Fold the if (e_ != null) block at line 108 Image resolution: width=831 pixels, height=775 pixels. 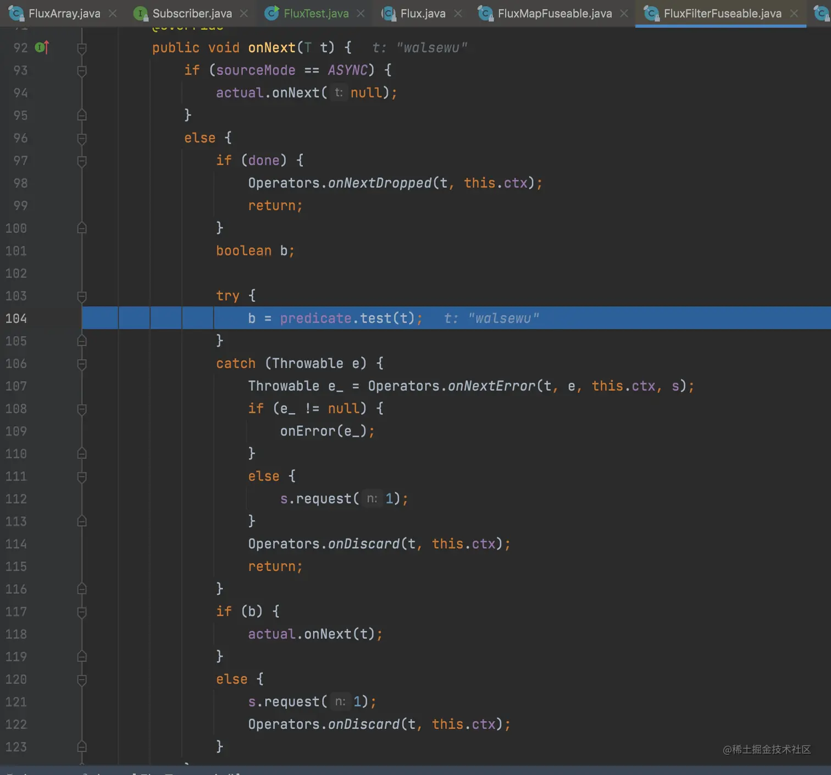pos(82,409)
